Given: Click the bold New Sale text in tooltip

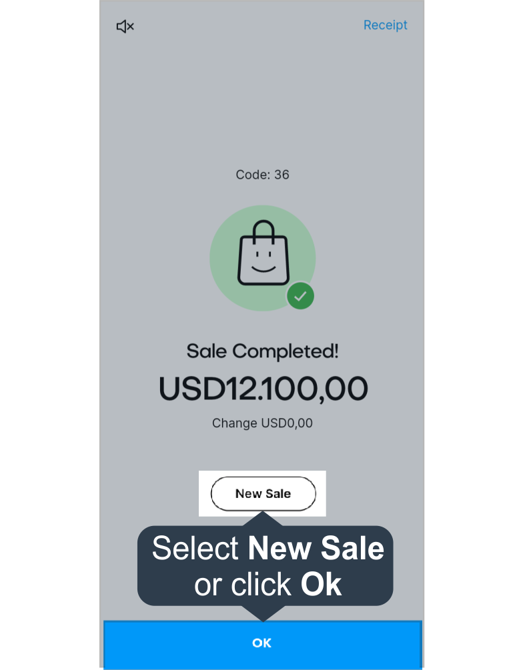Looking at the screenshot, I should tap(316, 548).
